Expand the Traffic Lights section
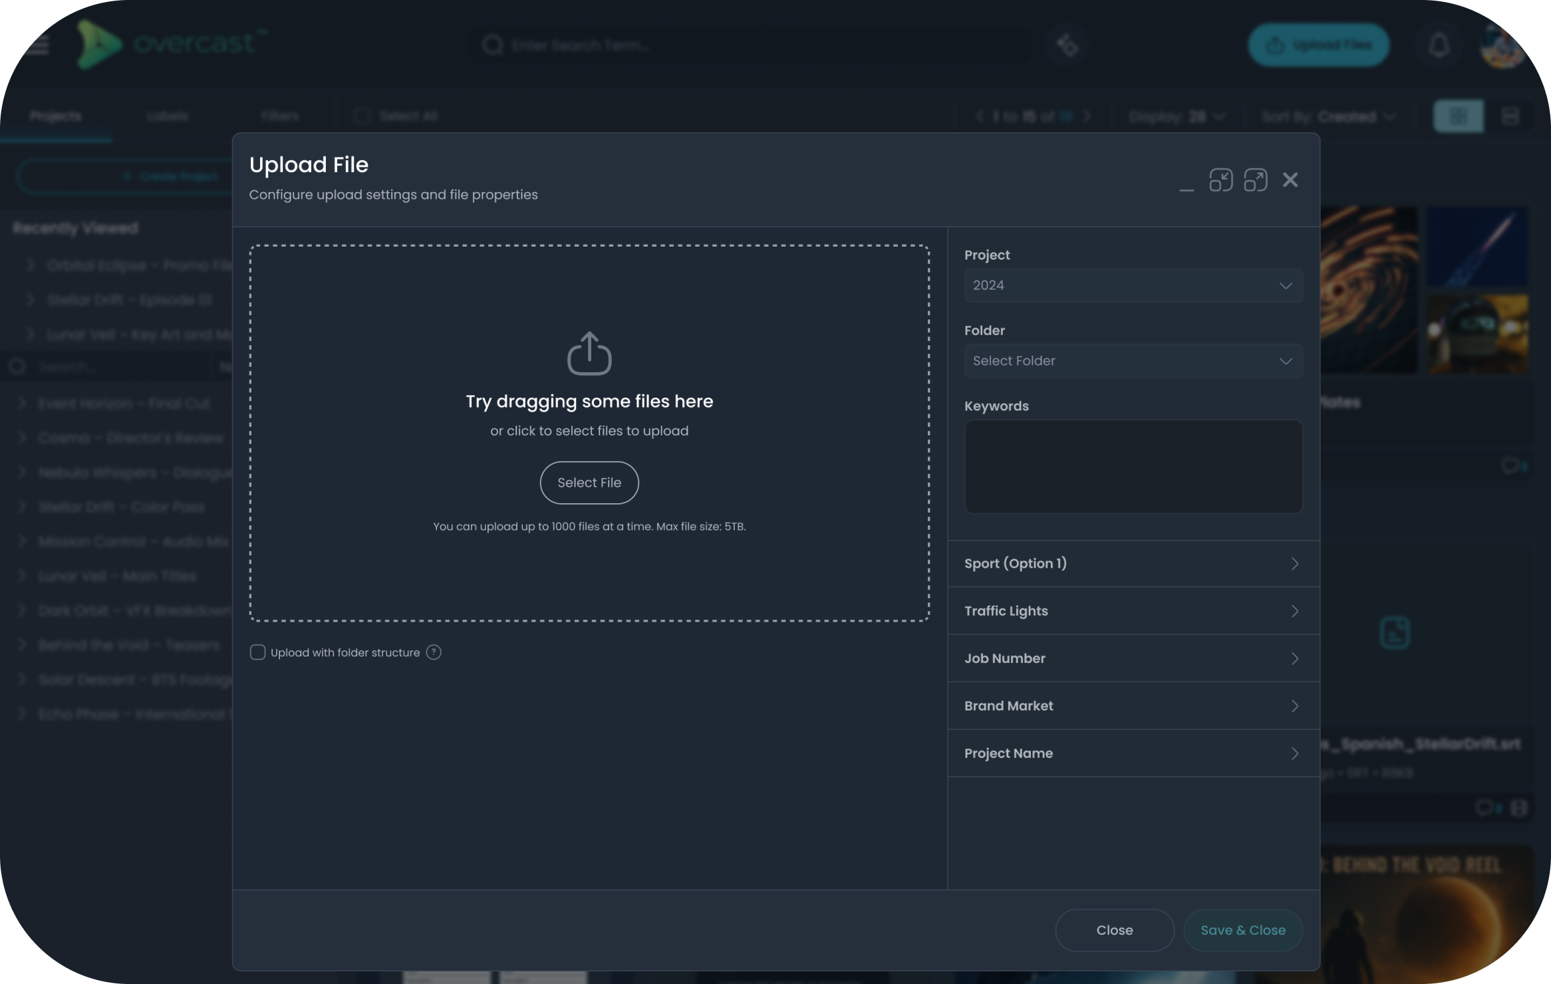The width and height of the screenshot is (1551, 984). point(1133,611)
